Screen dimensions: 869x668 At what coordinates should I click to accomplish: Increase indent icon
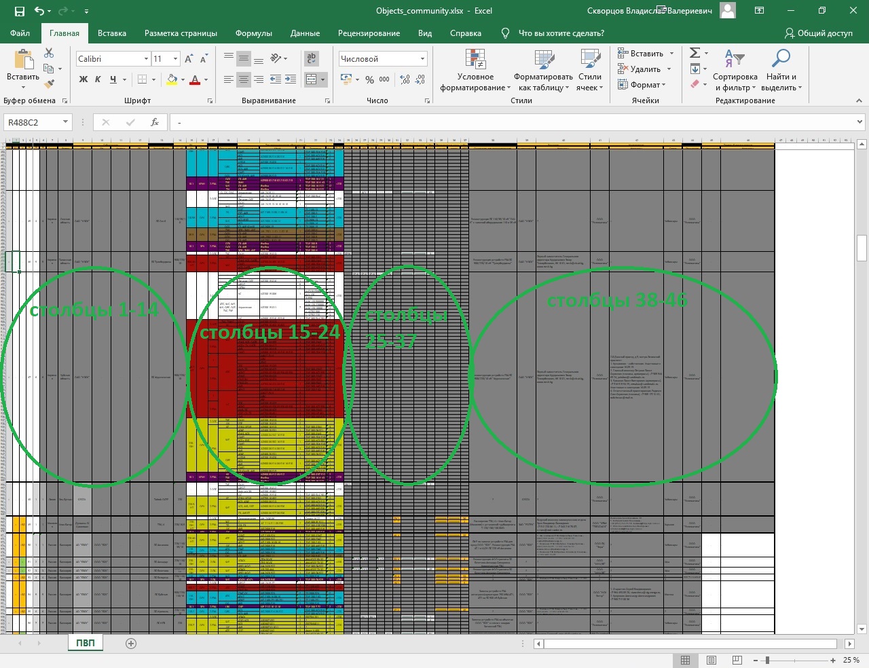(291, 79)
